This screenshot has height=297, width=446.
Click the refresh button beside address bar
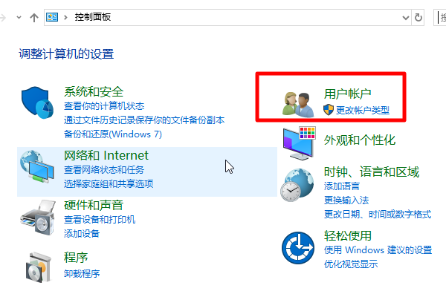(418, 18)
